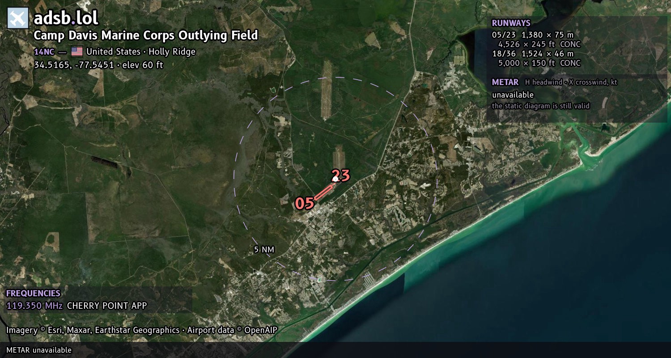671x358 pixels.
Task: Click the H headwind · X crosswind legend
Action: click(x=571, y=82)
